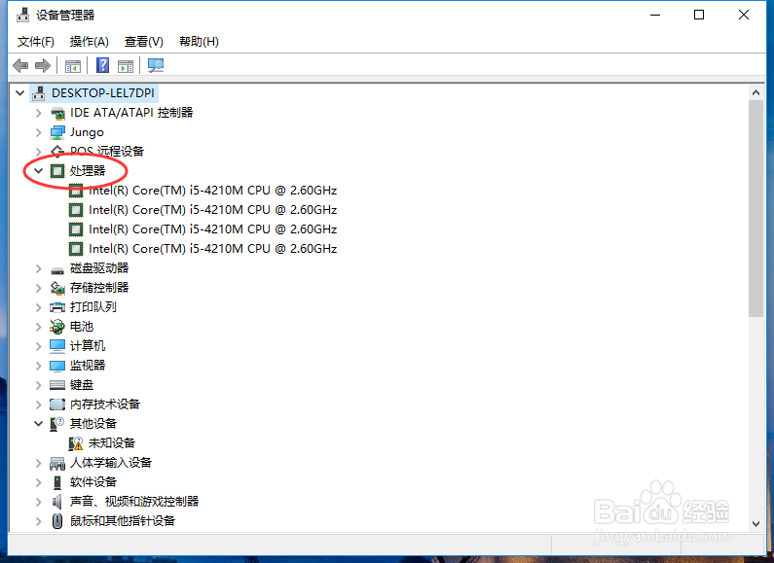The image size is (774, 563).
Task: Scan for hardware changes toolbar icon
Action: coord(156,65)
